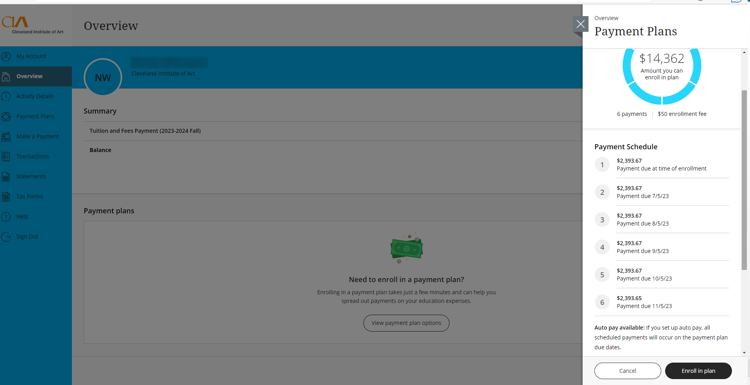The height and width of the screenshot is (385, 750).
Task: Click Payment due 8/5/23 text
Action: (643, 224)
